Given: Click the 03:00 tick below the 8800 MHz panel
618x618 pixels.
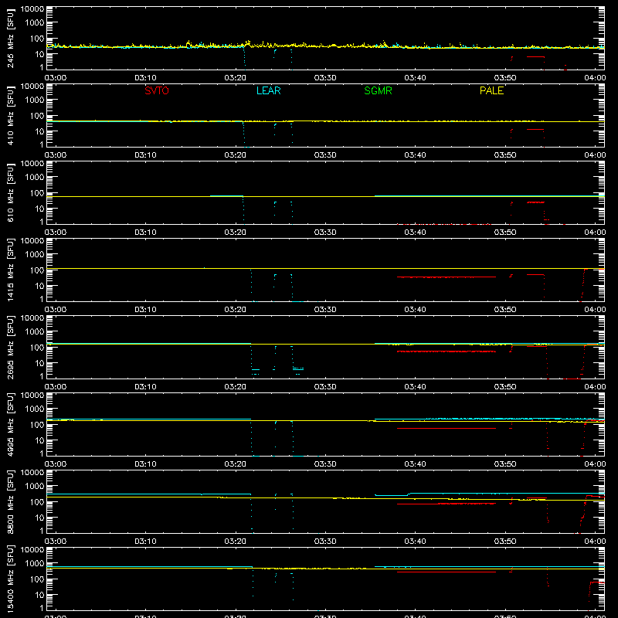Looking at the screenshot, I should point(56,542).
